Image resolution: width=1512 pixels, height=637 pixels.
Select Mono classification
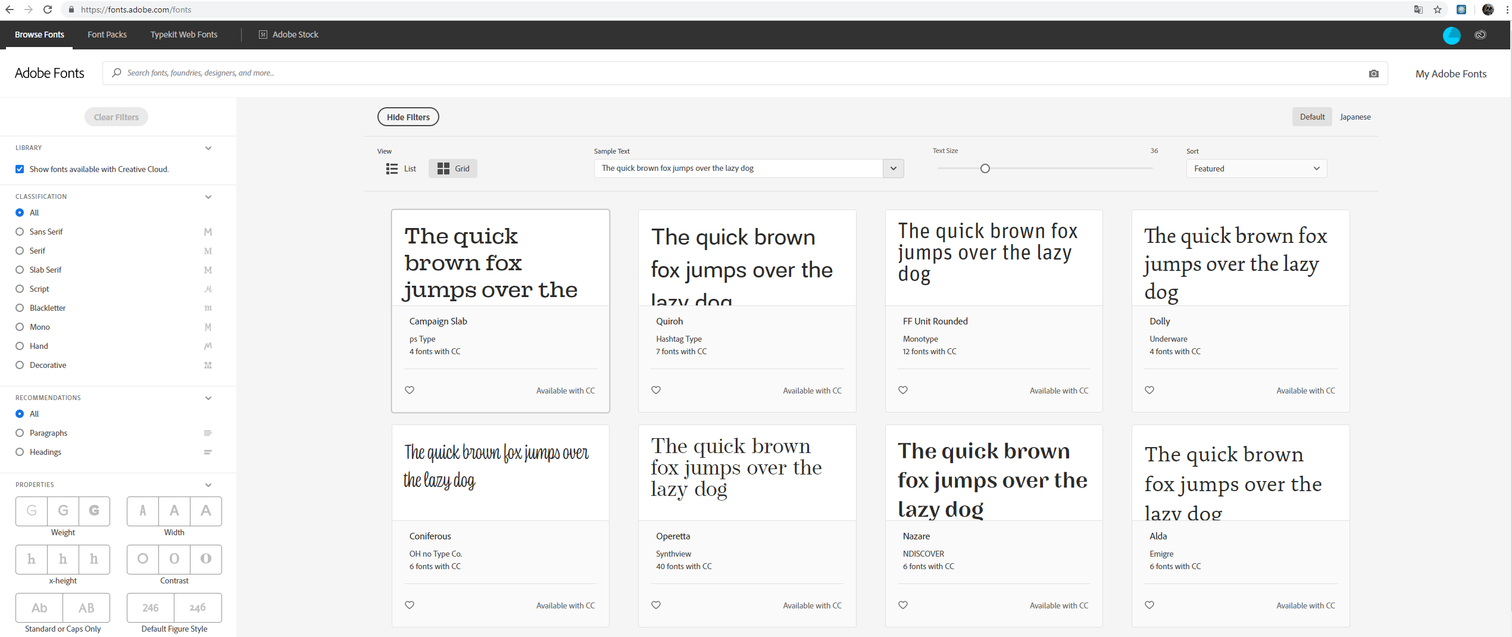20,327
